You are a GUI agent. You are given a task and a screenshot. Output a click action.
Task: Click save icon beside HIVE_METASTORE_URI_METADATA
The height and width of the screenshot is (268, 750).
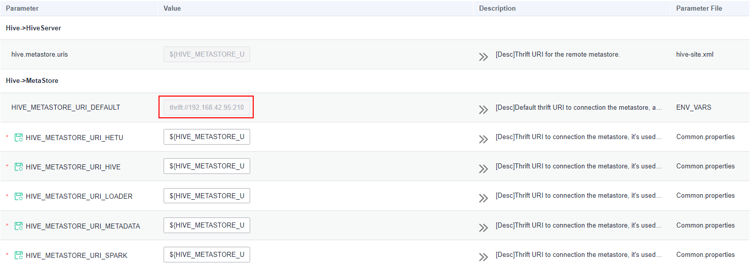(x=19, y=226)
